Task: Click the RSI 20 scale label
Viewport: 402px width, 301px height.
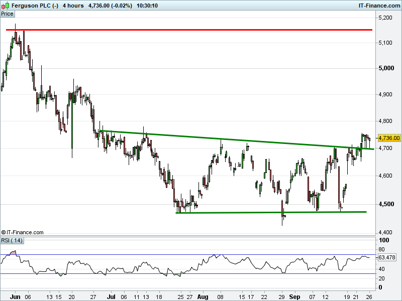Action: [381, 278]
